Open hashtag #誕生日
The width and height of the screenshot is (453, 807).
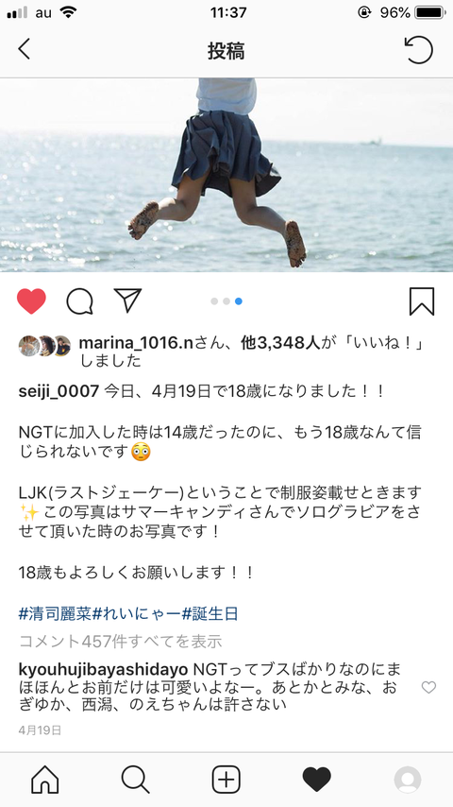210,614
